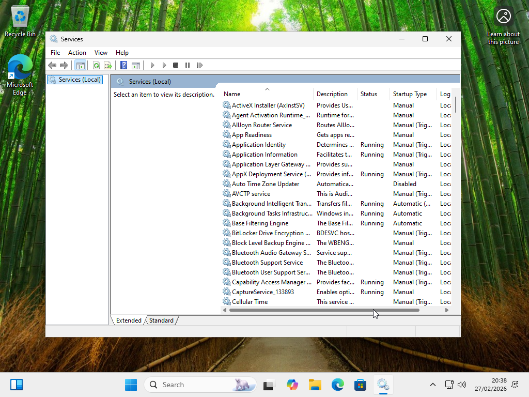Select Auto Time Zone Updater service
The width and height of the screenshot is (529, 397).
point(336,184)
